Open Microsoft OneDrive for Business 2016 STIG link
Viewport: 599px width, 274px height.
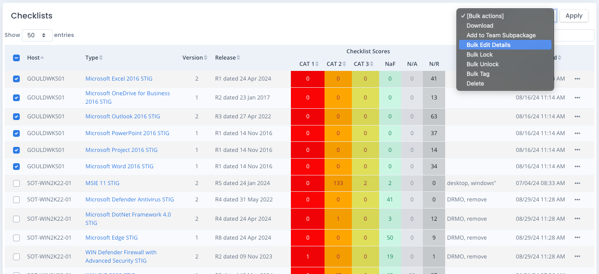pos(128,97)
